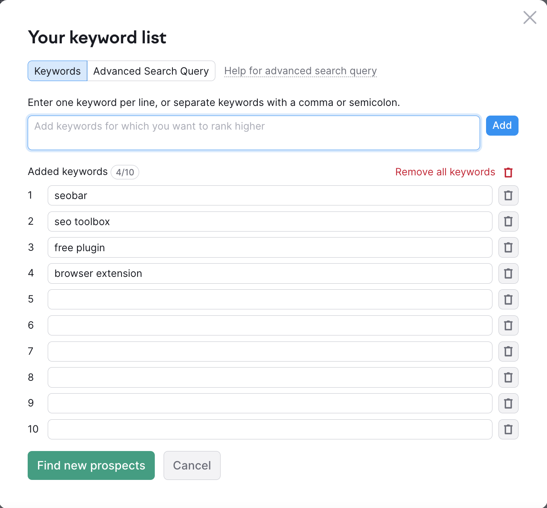The image size is (547, 508).
Task: Click the empty keyword field in row 9
Action: click(269, 403)
